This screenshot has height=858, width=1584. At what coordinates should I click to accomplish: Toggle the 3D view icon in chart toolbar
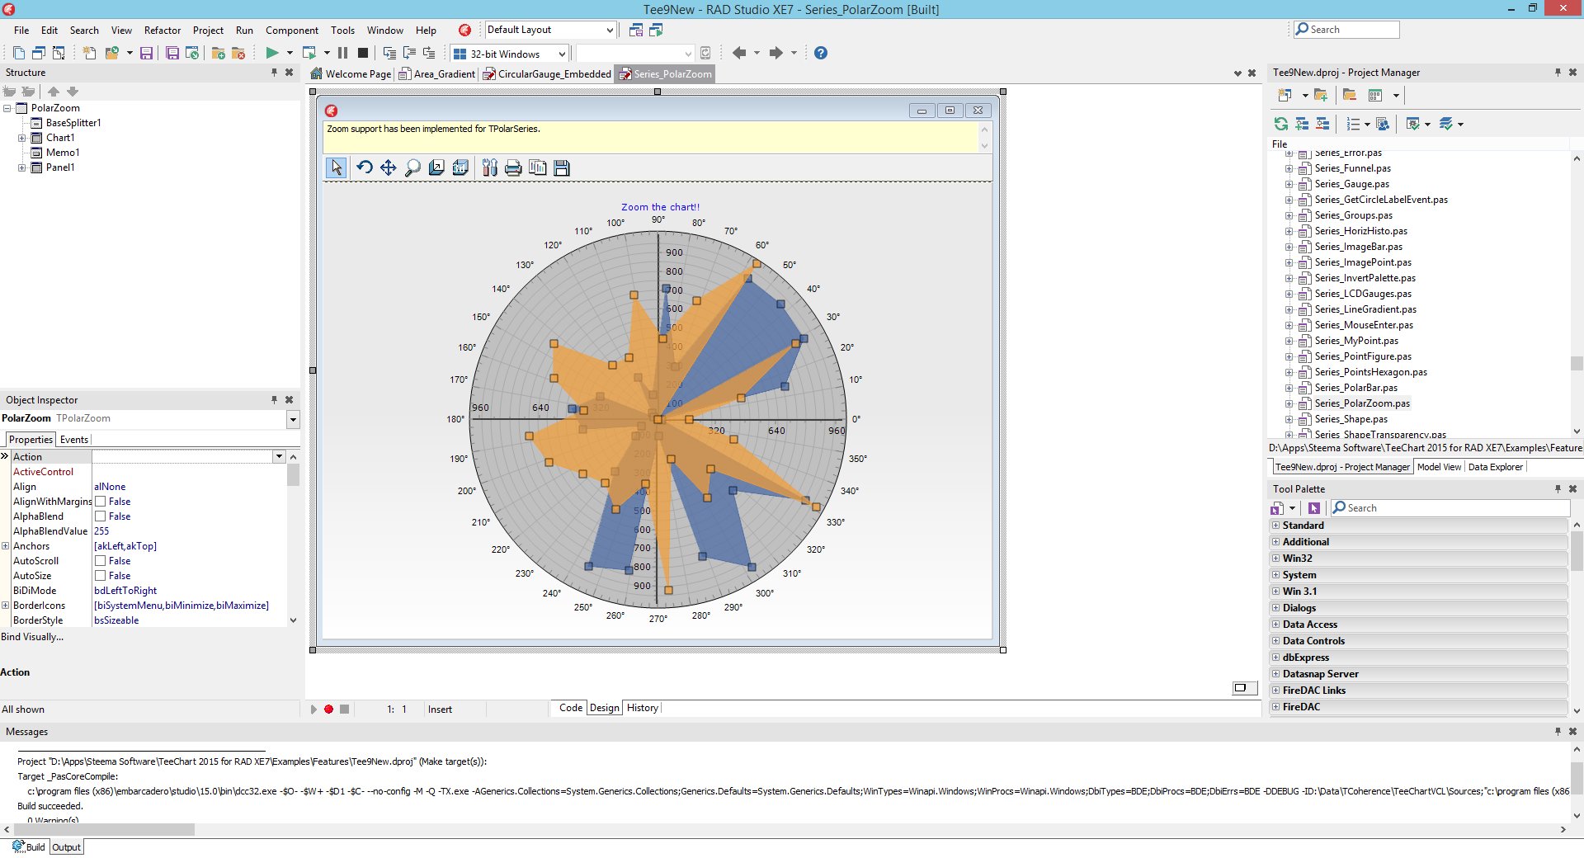[460, 167]
